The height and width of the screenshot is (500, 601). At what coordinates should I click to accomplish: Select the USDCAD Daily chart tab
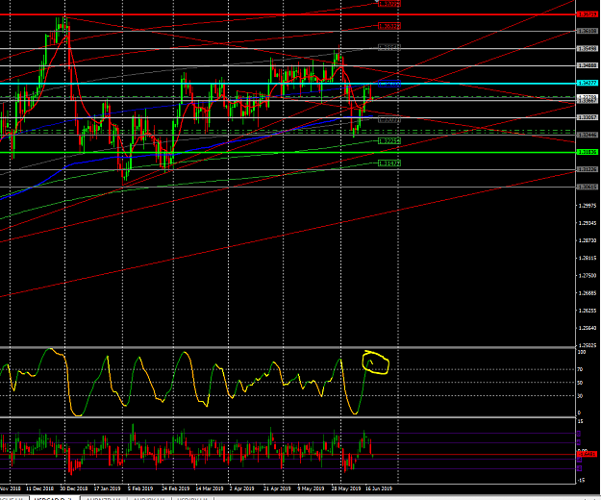(x=55, y=498)
